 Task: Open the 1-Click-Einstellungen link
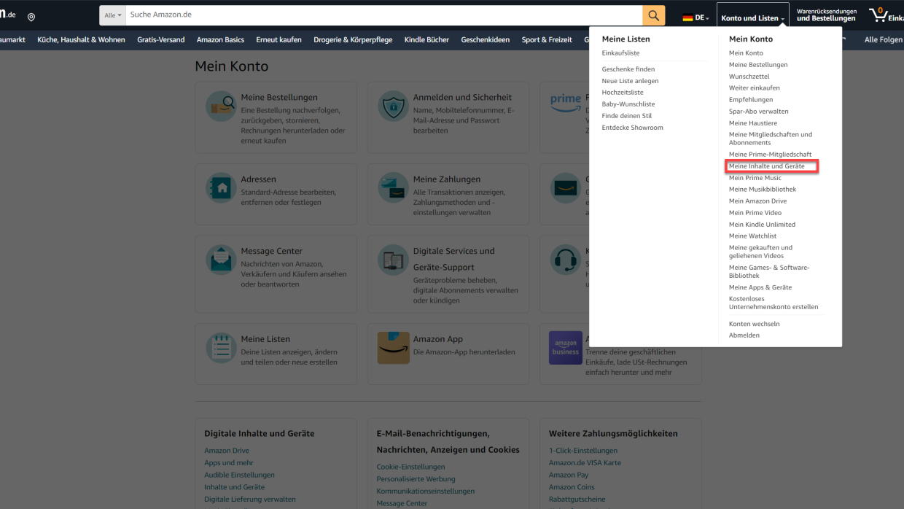(583, 451)
